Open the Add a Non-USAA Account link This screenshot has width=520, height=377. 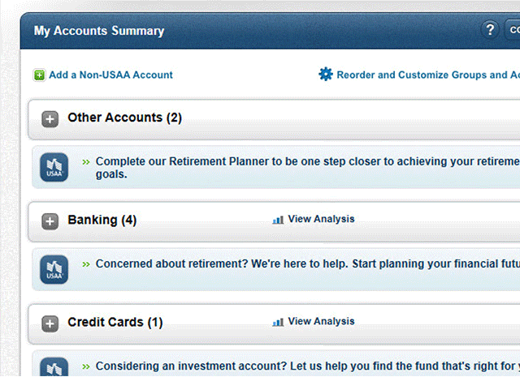(x=110, y=75)
